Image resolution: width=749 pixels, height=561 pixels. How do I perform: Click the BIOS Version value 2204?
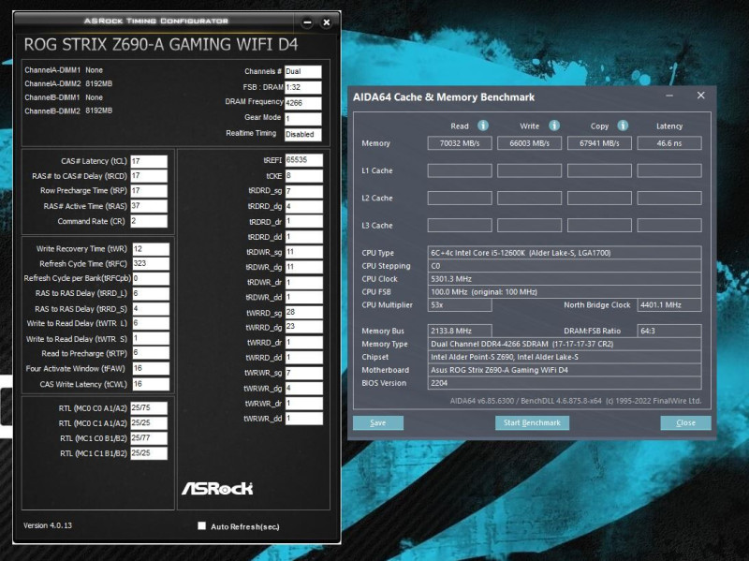pyautogui.click(x=565, y=383)
